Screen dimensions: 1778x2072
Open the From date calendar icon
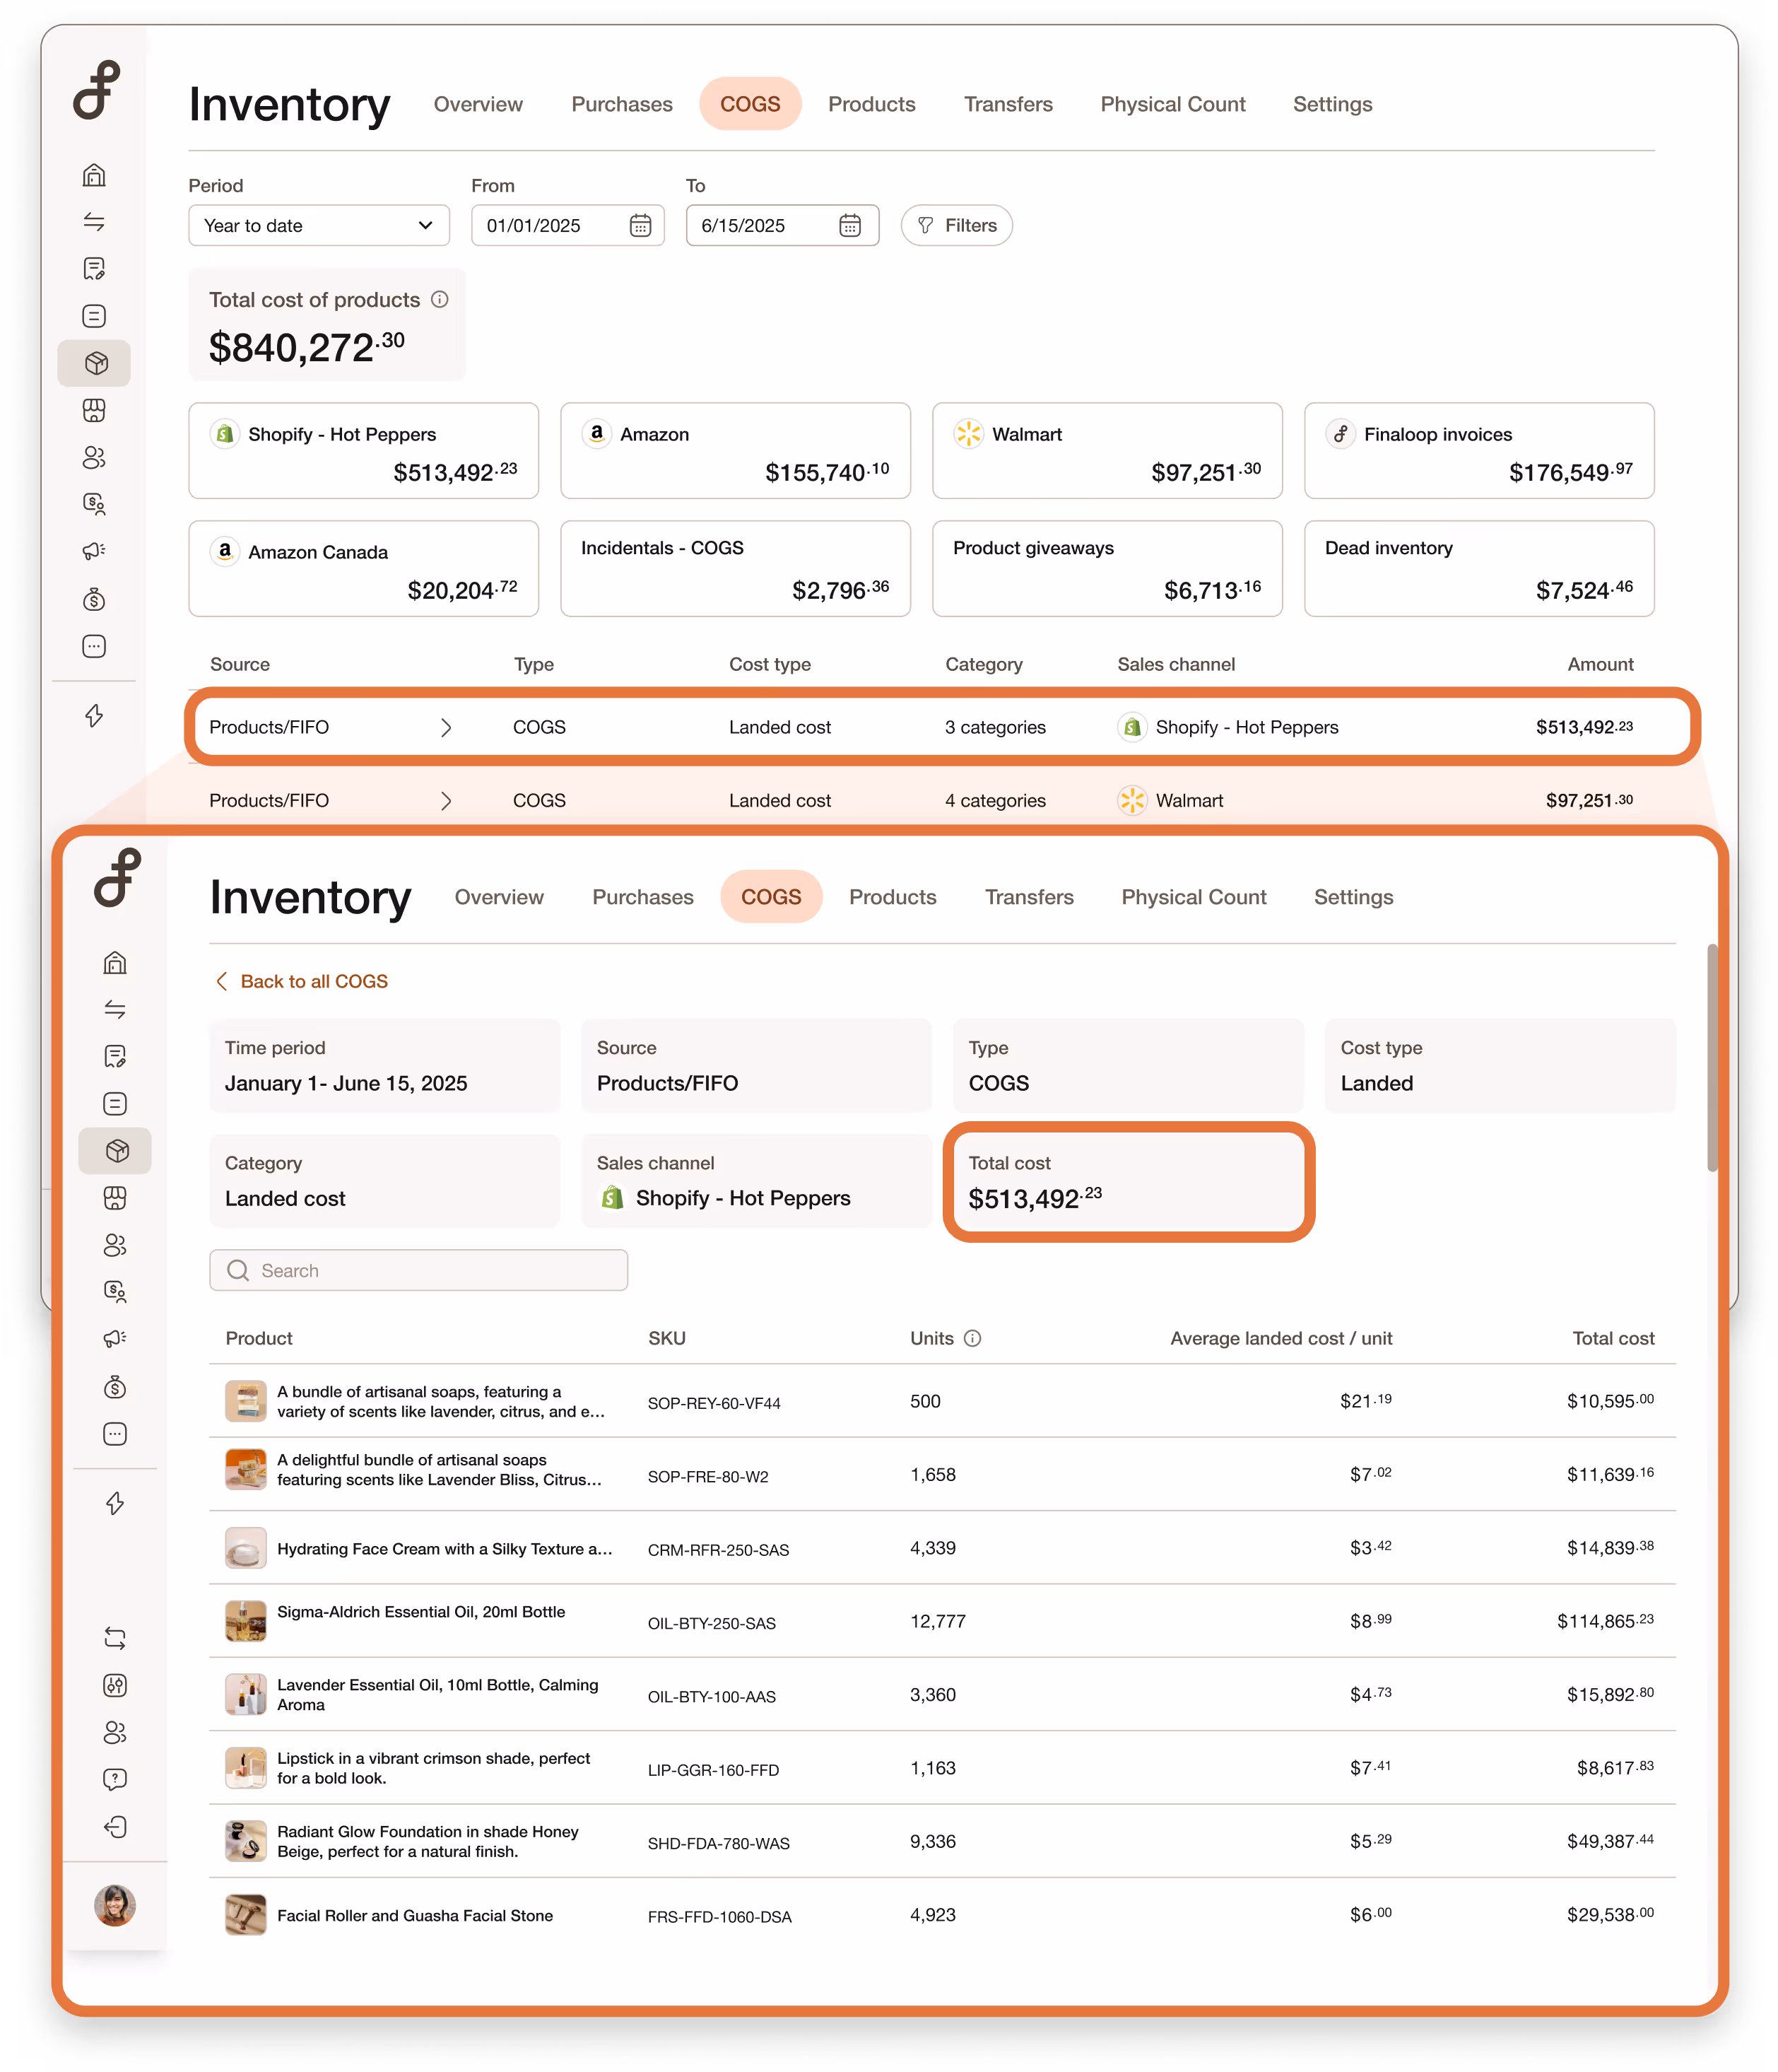tap(641, 226)
